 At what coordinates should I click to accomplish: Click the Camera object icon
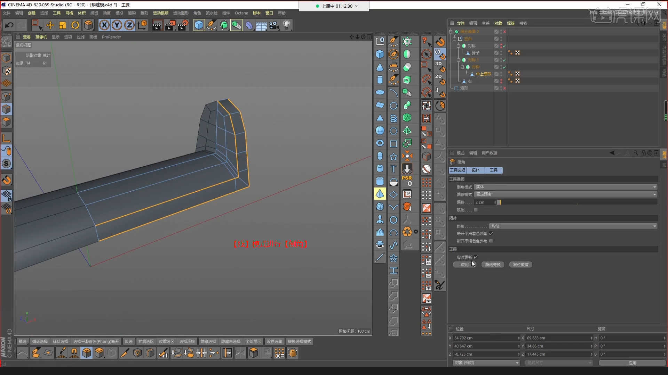pos(274,25)
